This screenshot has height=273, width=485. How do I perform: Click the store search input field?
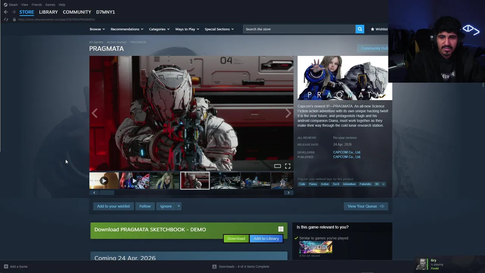click(x=299, y=29)
